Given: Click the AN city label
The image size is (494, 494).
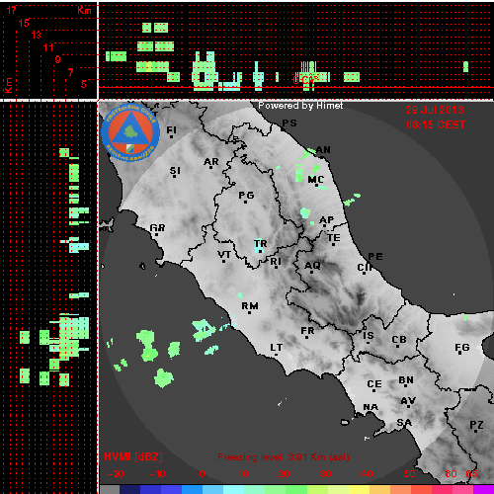Looking at the screenshot, I should pyautogui.click(x=323, y=150).
